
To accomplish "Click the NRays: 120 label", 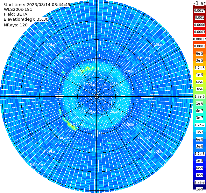I will (x=16, y=25).
